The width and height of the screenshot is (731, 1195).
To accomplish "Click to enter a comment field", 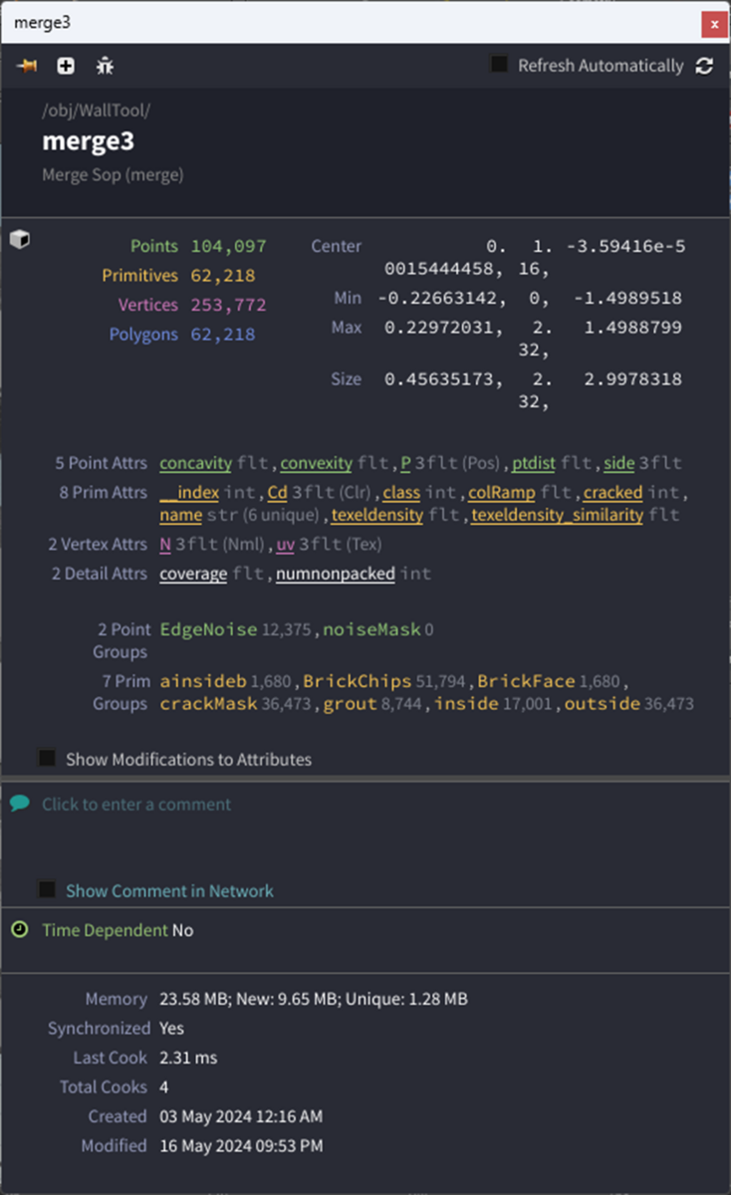I will click(x=136, y=804).
